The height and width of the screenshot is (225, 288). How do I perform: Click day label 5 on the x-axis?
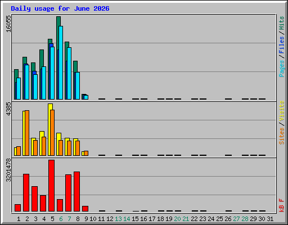tap(52, 219)
